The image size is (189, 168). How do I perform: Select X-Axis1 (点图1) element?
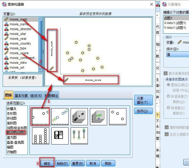[x=175, y=23]
